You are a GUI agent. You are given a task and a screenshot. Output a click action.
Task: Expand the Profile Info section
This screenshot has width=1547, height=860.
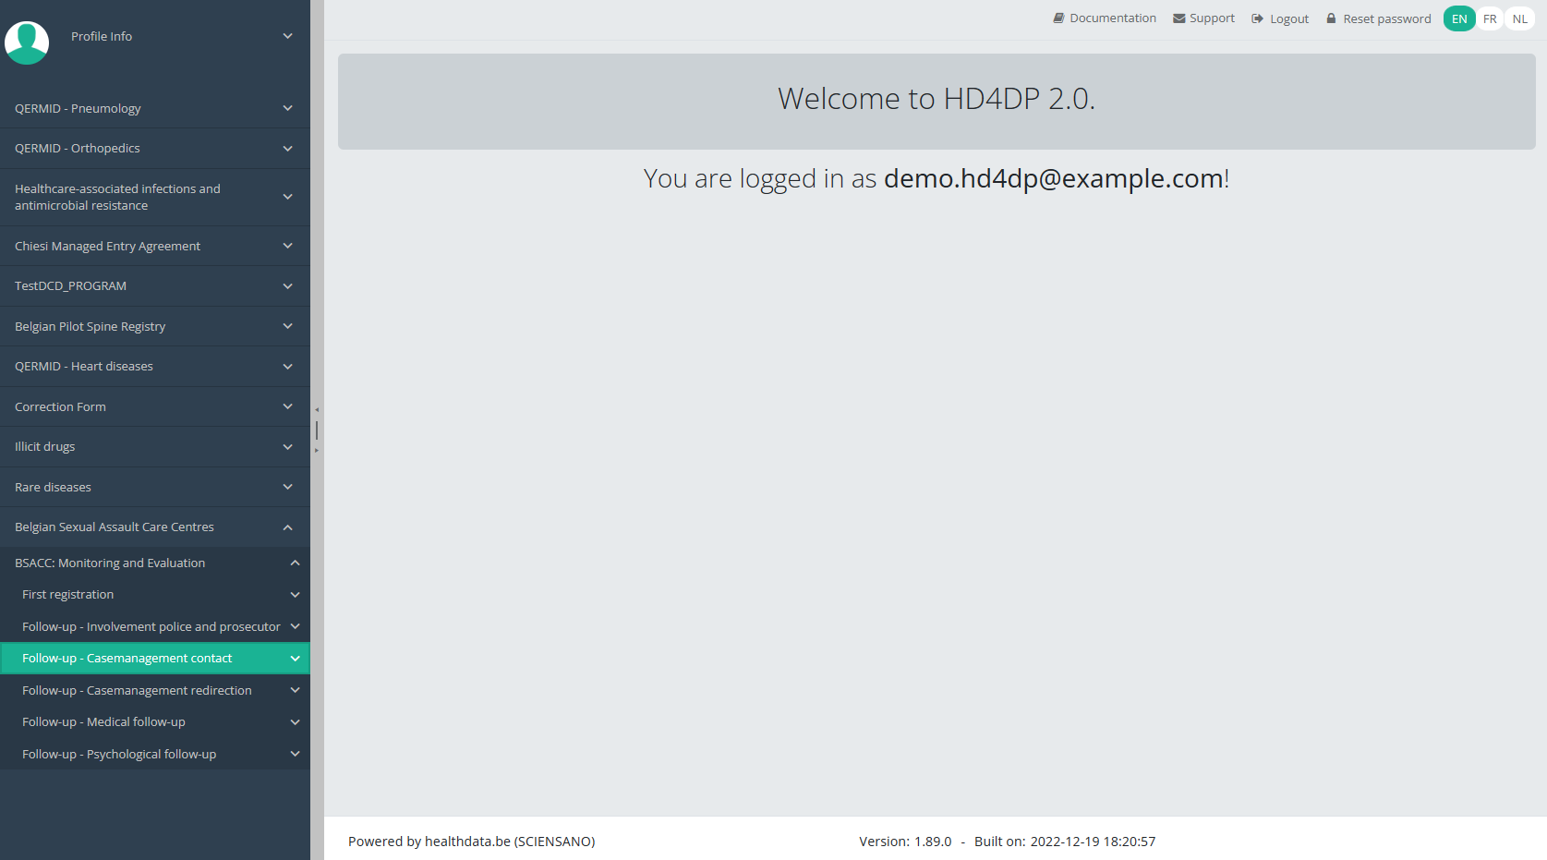pos(287,36)
